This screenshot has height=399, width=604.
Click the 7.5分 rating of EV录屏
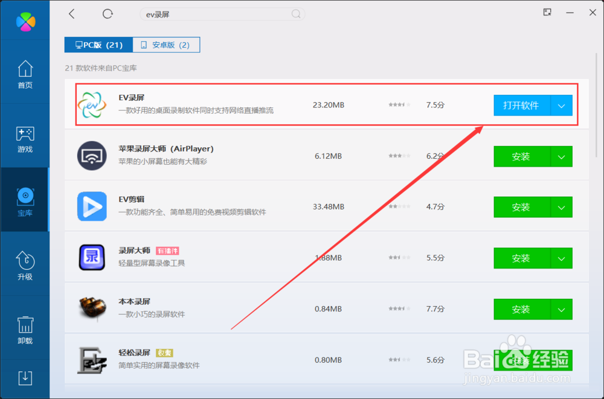click(x=435, y=105)
